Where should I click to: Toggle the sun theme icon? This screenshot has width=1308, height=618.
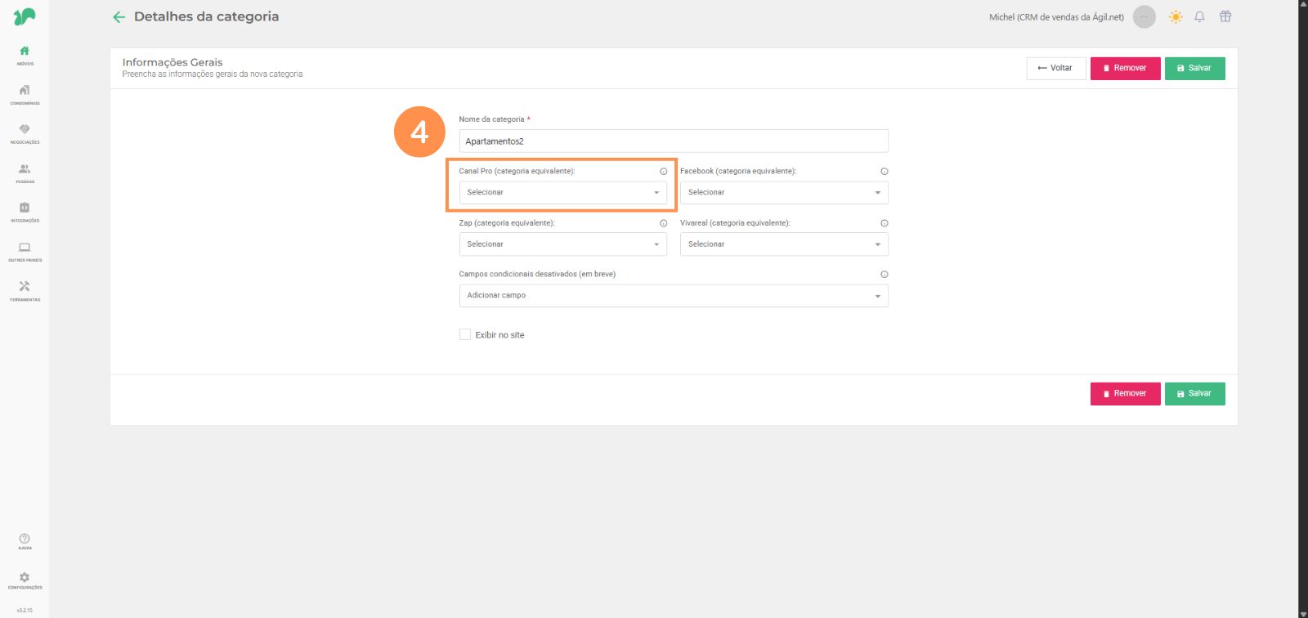tap(1176, 16)
